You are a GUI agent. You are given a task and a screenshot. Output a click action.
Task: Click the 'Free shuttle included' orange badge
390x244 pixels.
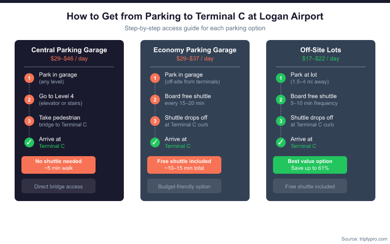tap(184, 165)
